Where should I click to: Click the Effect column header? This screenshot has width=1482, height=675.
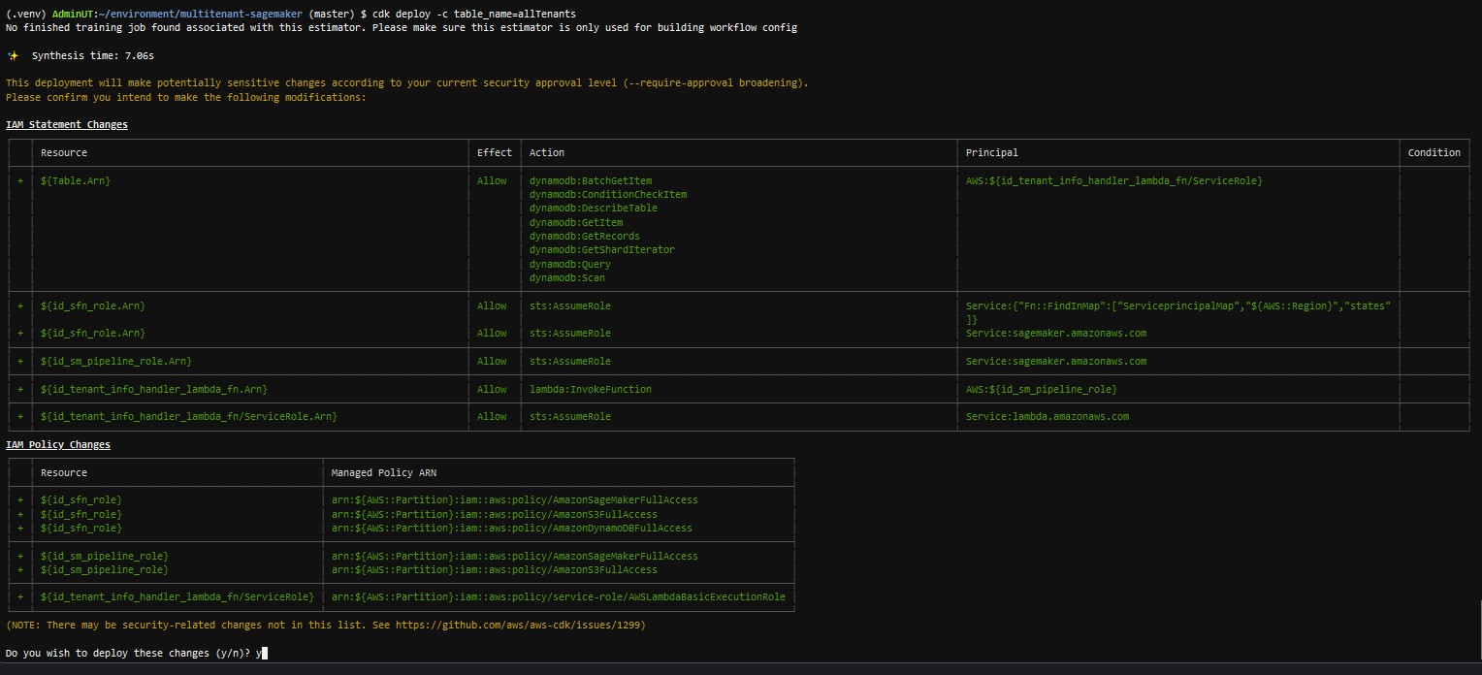coord(495,153)
